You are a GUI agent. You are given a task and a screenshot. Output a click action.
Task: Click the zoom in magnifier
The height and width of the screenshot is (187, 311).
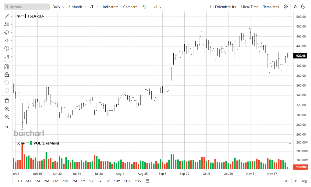[7, 109]
